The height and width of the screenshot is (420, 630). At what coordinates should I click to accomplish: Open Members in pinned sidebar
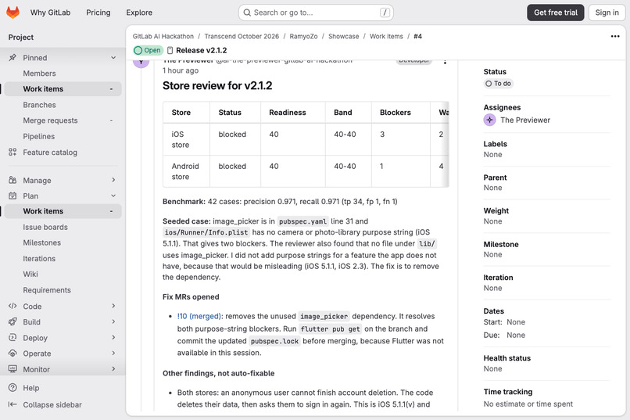coord(39,74)
